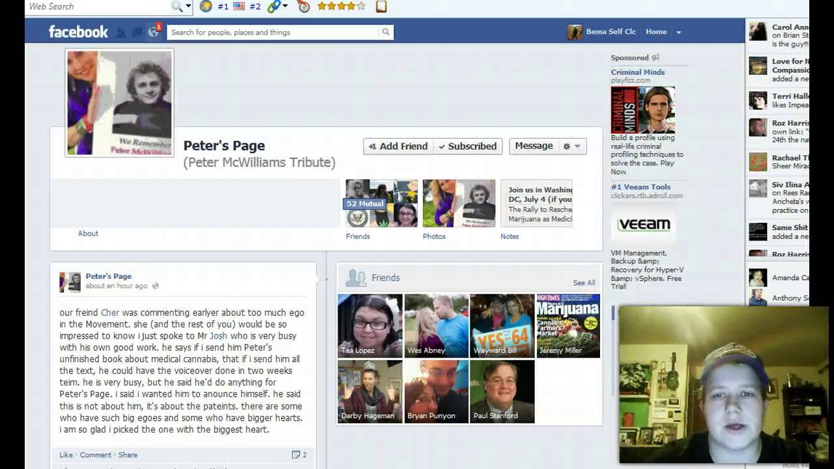
Task: Open Darby Hageman friend tile
Action: point(370,391)
